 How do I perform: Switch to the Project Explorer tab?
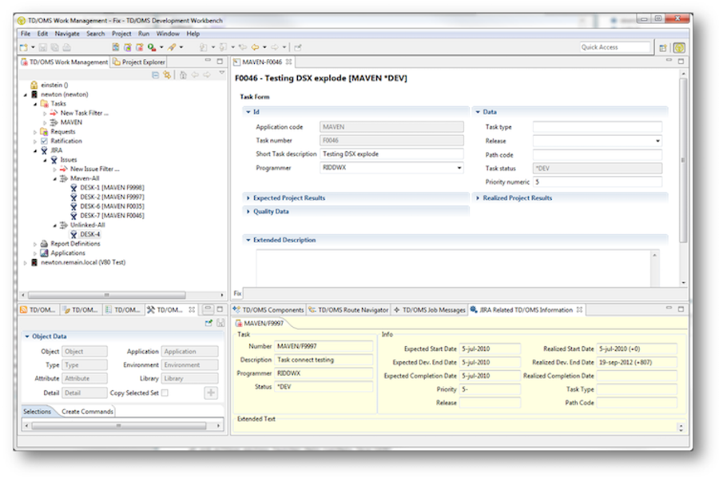point(138,62)
